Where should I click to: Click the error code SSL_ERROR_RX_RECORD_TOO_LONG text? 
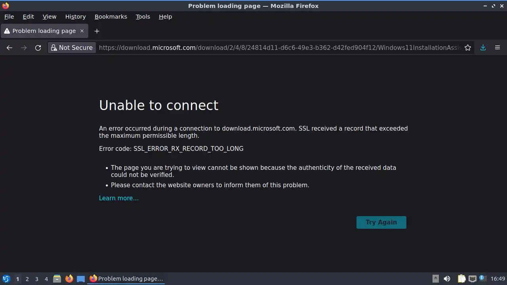[189, 149]
